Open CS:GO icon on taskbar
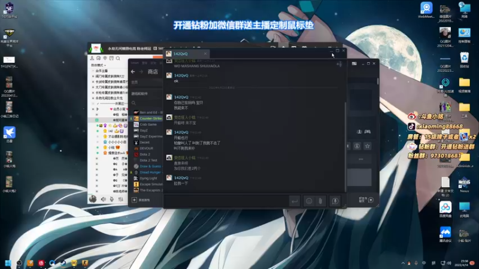Image resolution: width=479 pixels, height=269 pixels. pyautogui.click(x=85, y=263)
